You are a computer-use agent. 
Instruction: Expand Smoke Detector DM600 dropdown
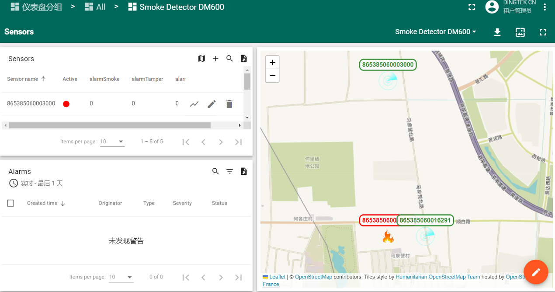tap(435, 32)
